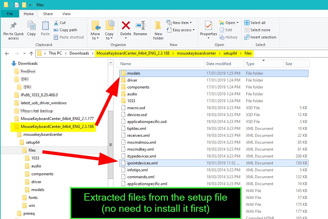Open the Properties dropdown arrow
Viewport: 328px width, 219px height.
(208, 38)
